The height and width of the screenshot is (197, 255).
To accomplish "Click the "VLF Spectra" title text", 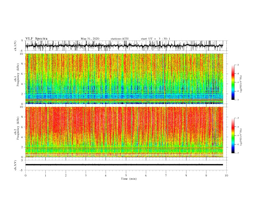I will [x=36, y=39].
